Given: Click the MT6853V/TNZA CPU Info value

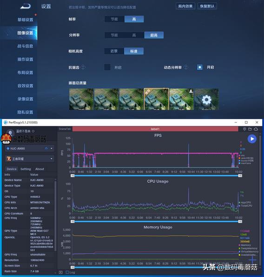Looking at the screenshot, I should (x=40, y=202).
